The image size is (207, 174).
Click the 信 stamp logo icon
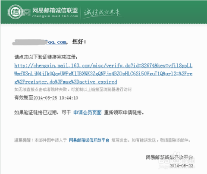coord(15,12)
